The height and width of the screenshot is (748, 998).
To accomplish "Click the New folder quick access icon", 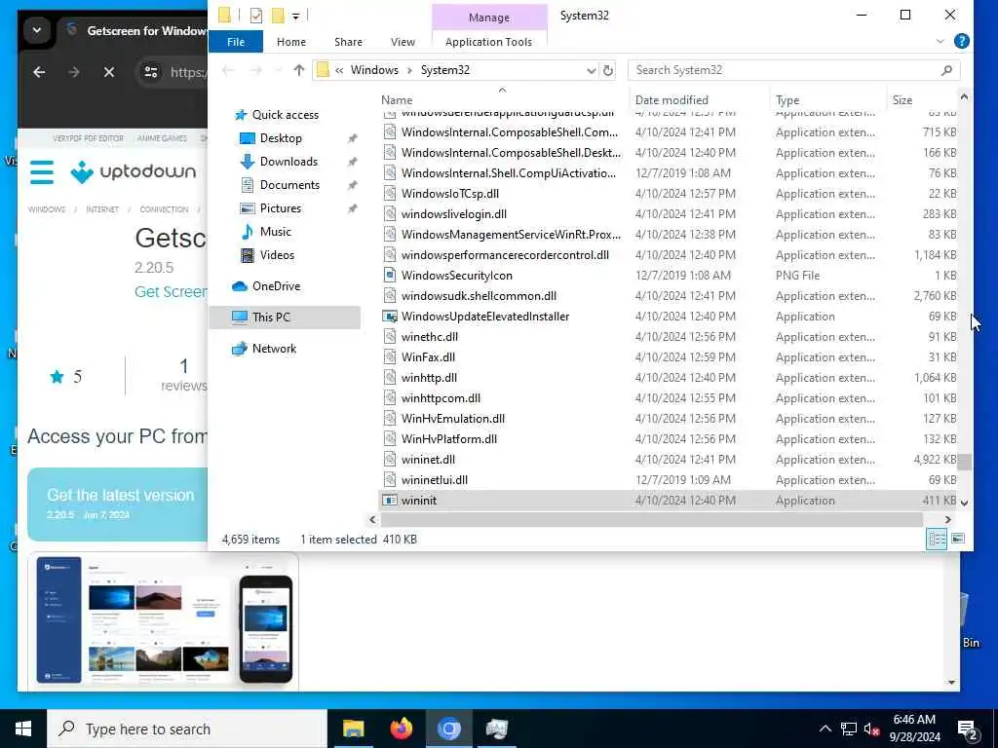I will pos(278,16).
